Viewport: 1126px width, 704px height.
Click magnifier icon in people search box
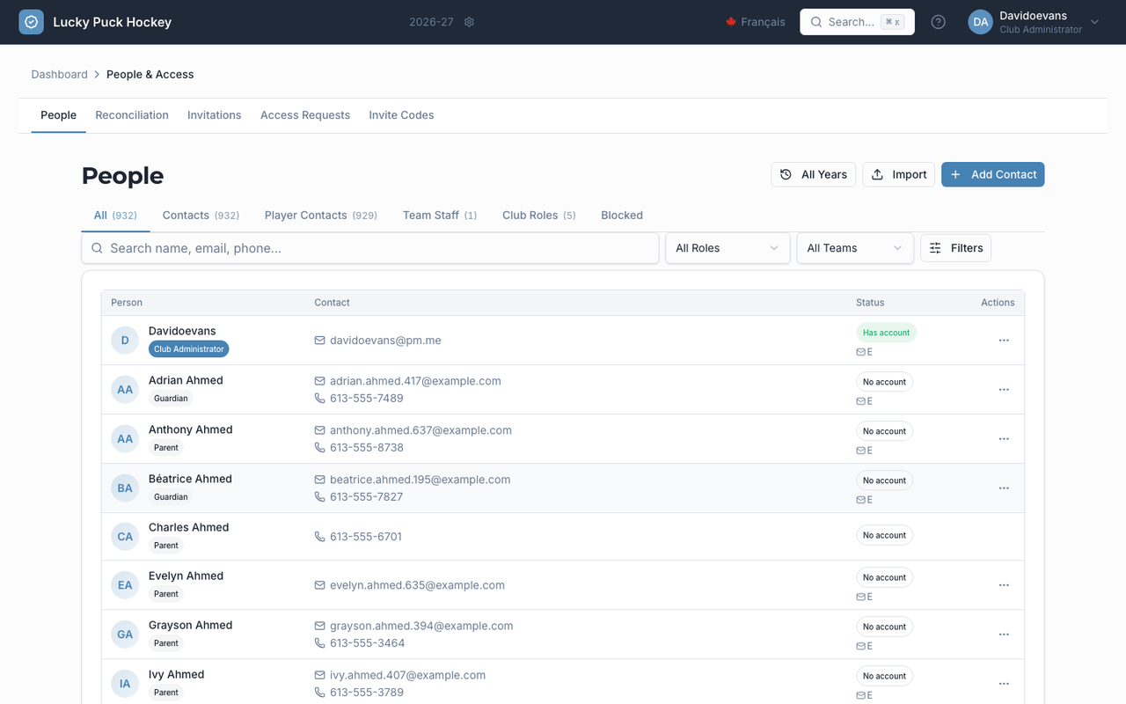tap(98, 248)
